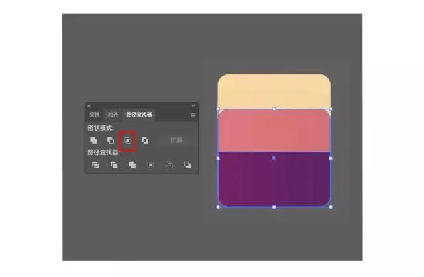
Task: Apply the Crop pathfinder
Action: tap(151, 165)
